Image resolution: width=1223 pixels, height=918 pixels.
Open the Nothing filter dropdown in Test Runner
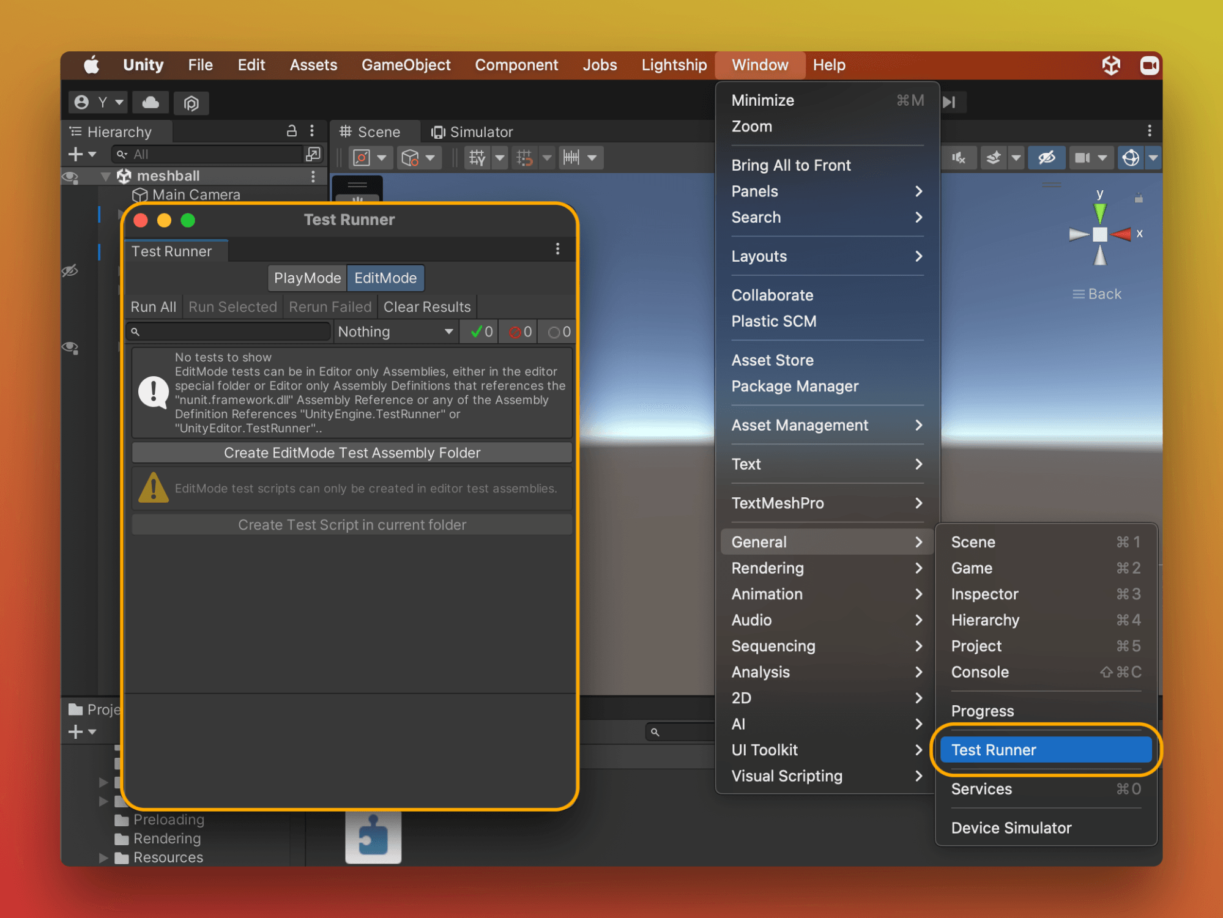(x=395, y=331)
